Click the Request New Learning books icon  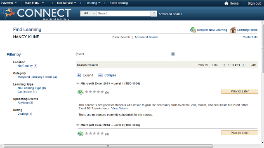click(193, 30)
